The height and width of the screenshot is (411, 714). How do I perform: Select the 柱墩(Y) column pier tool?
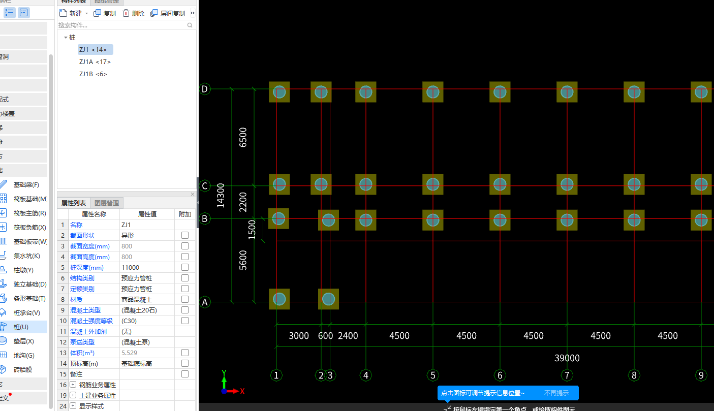pos(24,270)
